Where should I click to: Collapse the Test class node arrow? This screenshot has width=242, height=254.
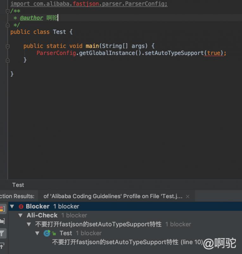tap(37, 233)
